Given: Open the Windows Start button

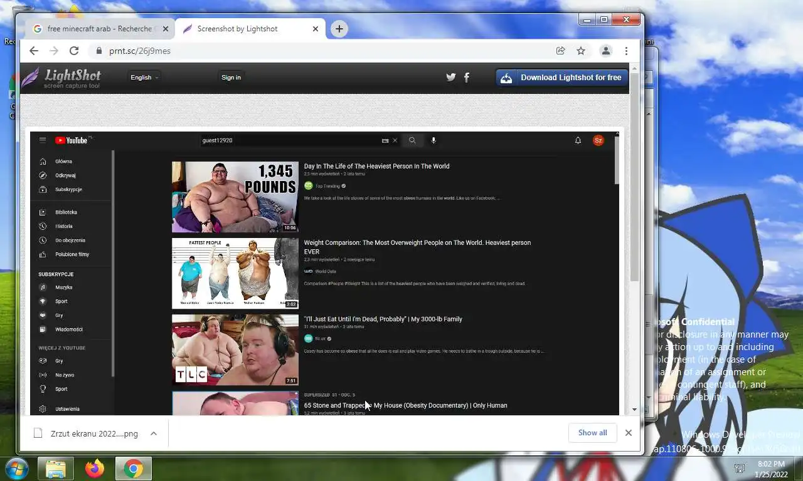Looking at the screenshot, I should (x=17, y=468).
